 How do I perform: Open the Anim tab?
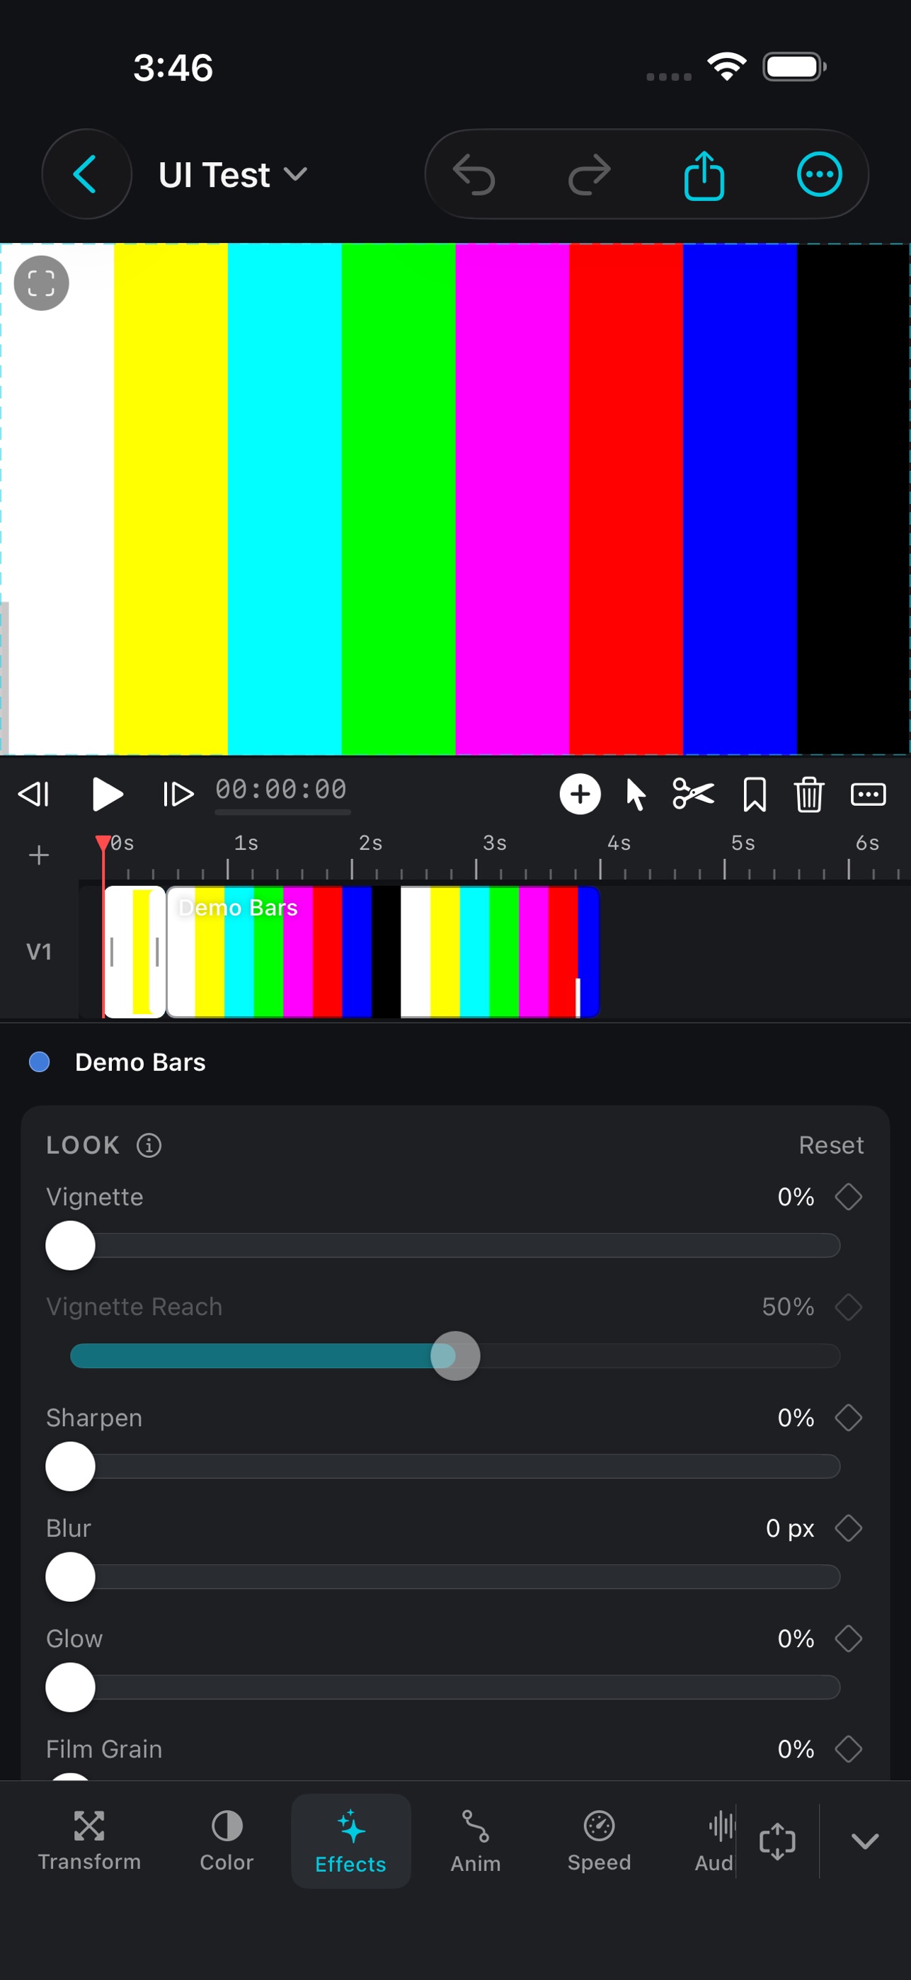476,1841
